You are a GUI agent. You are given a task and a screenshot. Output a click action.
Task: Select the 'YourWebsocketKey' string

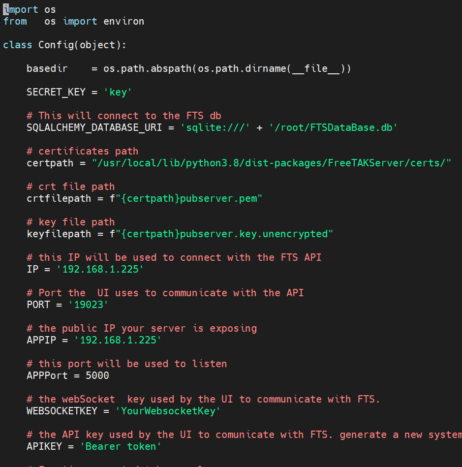pyautogui.click(x=169, y=410)
